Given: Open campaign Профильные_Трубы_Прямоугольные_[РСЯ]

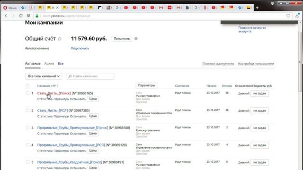Looking at the screenshot, I should pyautogui.click(x=71, y=145).
